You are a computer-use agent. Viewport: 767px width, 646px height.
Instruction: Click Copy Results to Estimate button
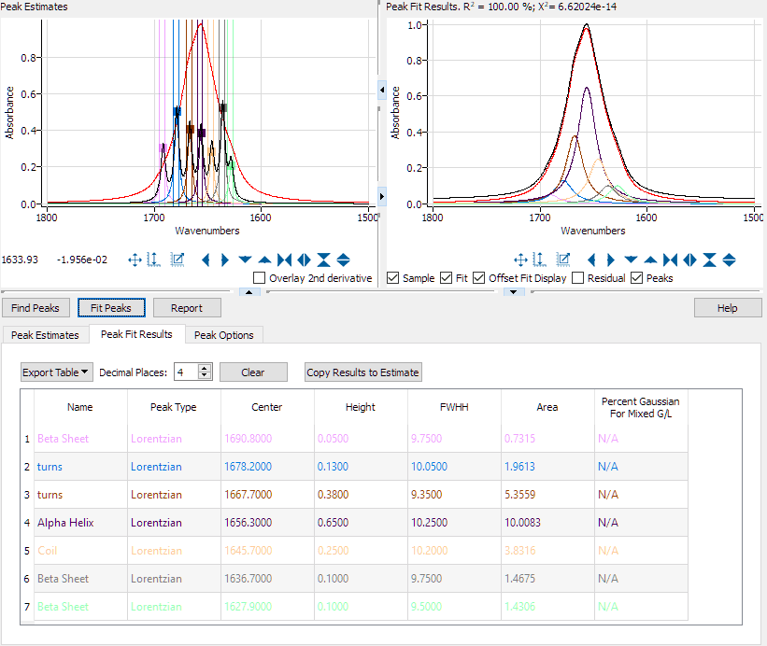(x=363, y=372)
